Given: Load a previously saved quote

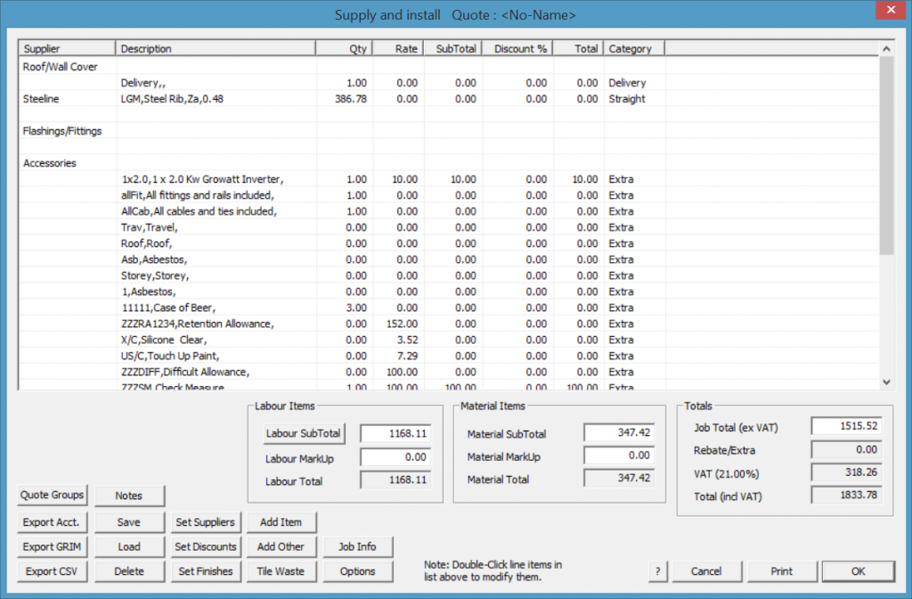Looking at the screenshot, I should pyautogui.click(x=128, y=546).
